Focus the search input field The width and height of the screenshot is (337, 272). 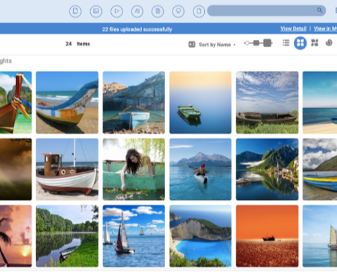[x=266, y=11]
